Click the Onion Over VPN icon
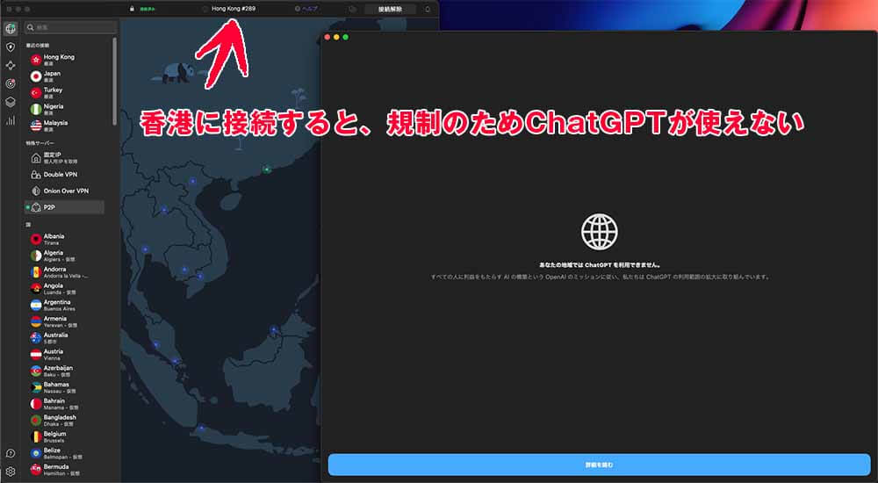 point(36,191)
